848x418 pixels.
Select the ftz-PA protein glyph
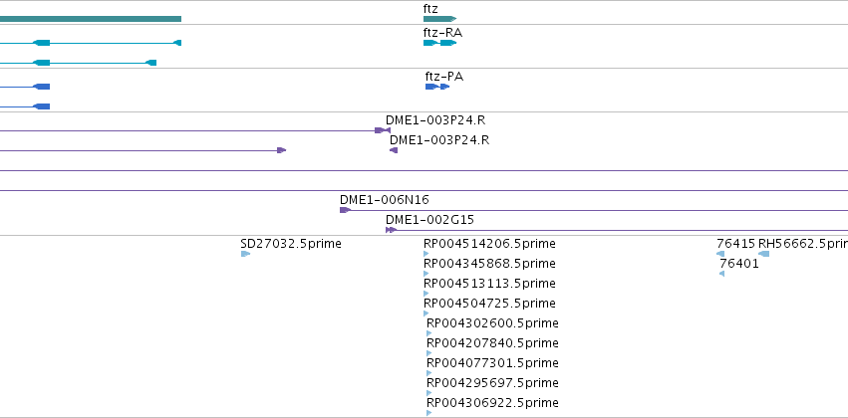pyautogui.click(x=437, y=87)
